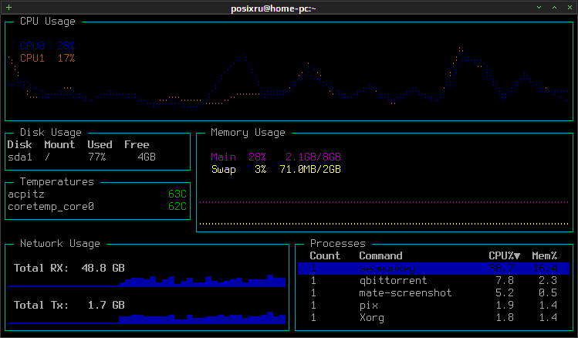Select the pix process row

click(x=434, y=306)
